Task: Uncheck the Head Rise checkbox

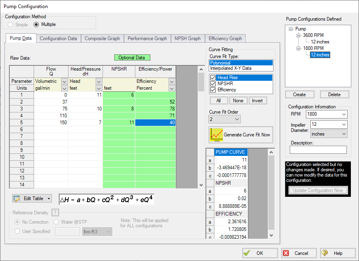Action: tap(213, 78)
